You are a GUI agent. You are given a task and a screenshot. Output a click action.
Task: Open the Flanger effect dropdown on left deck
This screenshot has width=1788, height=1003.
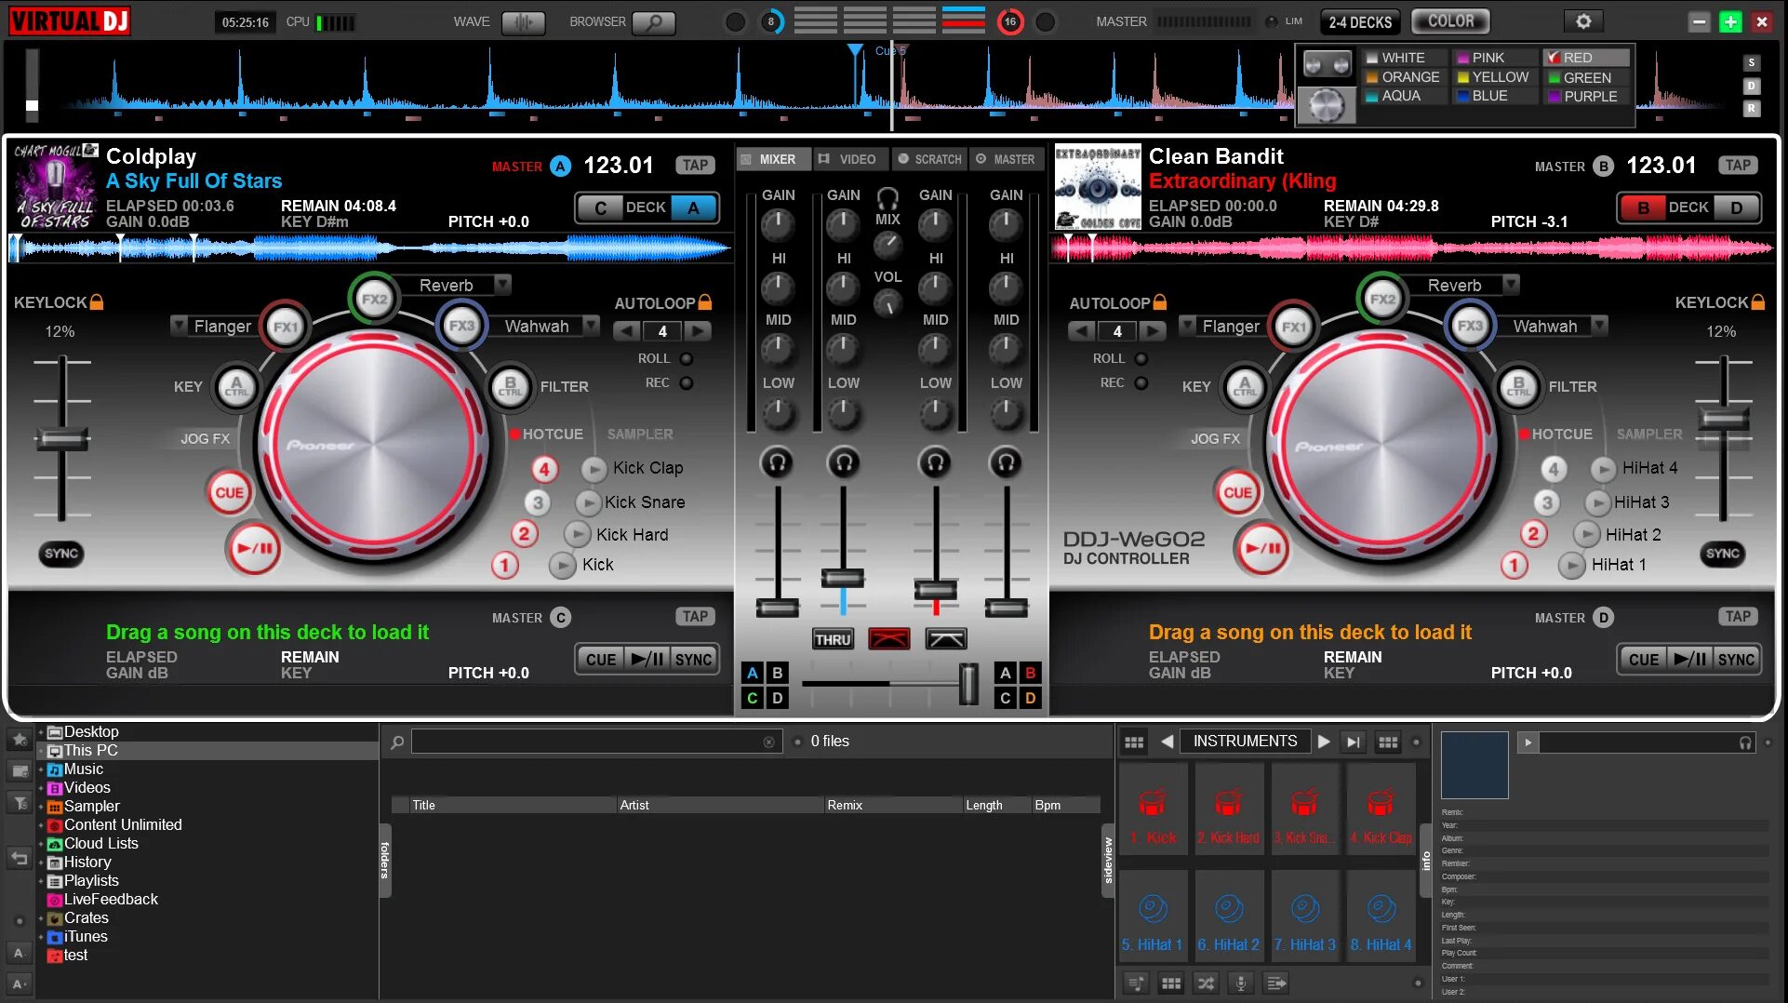point(179,325)
